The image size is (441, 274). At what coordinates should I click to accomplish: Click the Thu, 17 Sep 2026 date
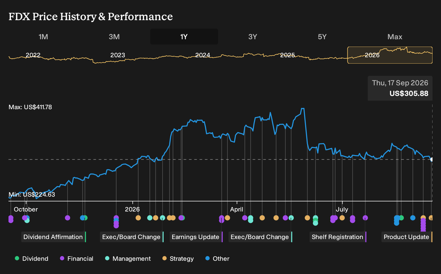[400, 83]
